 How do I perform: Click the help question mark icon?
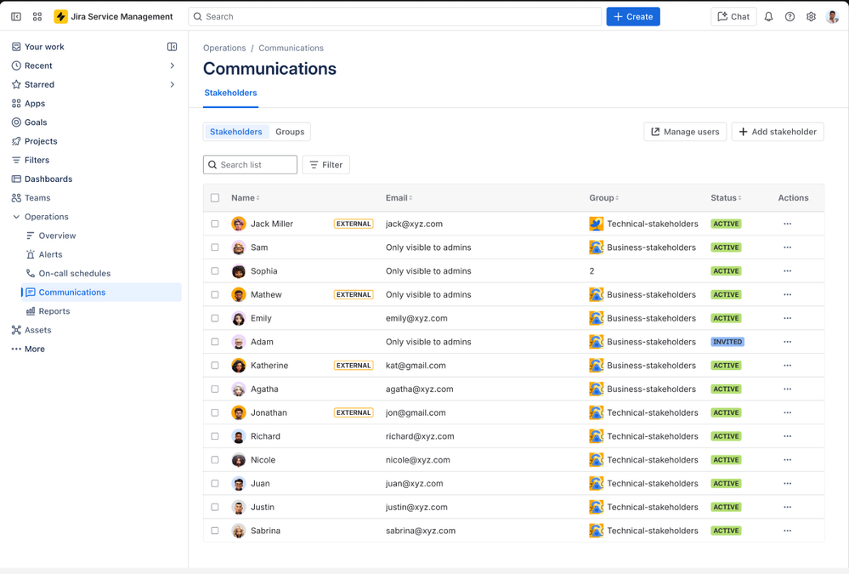tap(790, 17)
